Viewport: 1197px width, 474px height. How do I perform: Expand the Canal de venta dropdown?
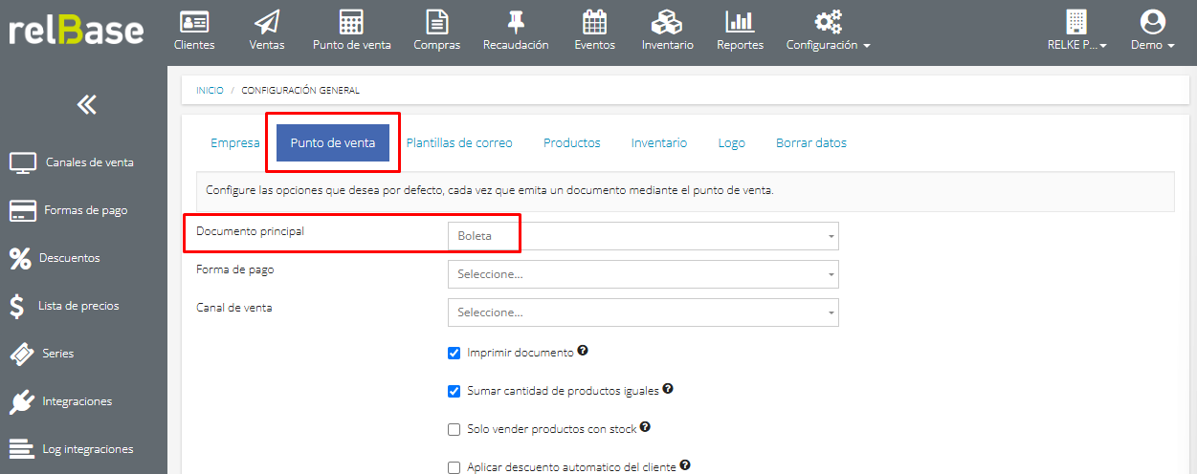[642, 312]
